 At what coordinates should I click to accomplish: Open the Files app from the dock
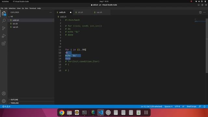(x=69, y=112)
